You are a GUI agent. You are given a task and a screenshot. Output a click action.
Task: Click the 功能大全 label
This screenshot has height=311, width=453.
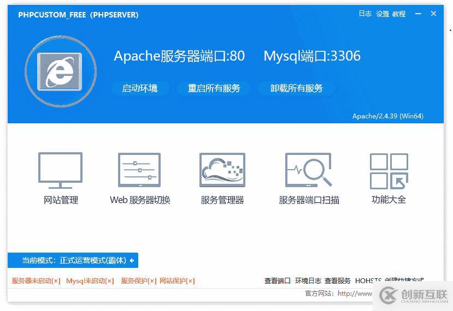click(x=389, y=200)
